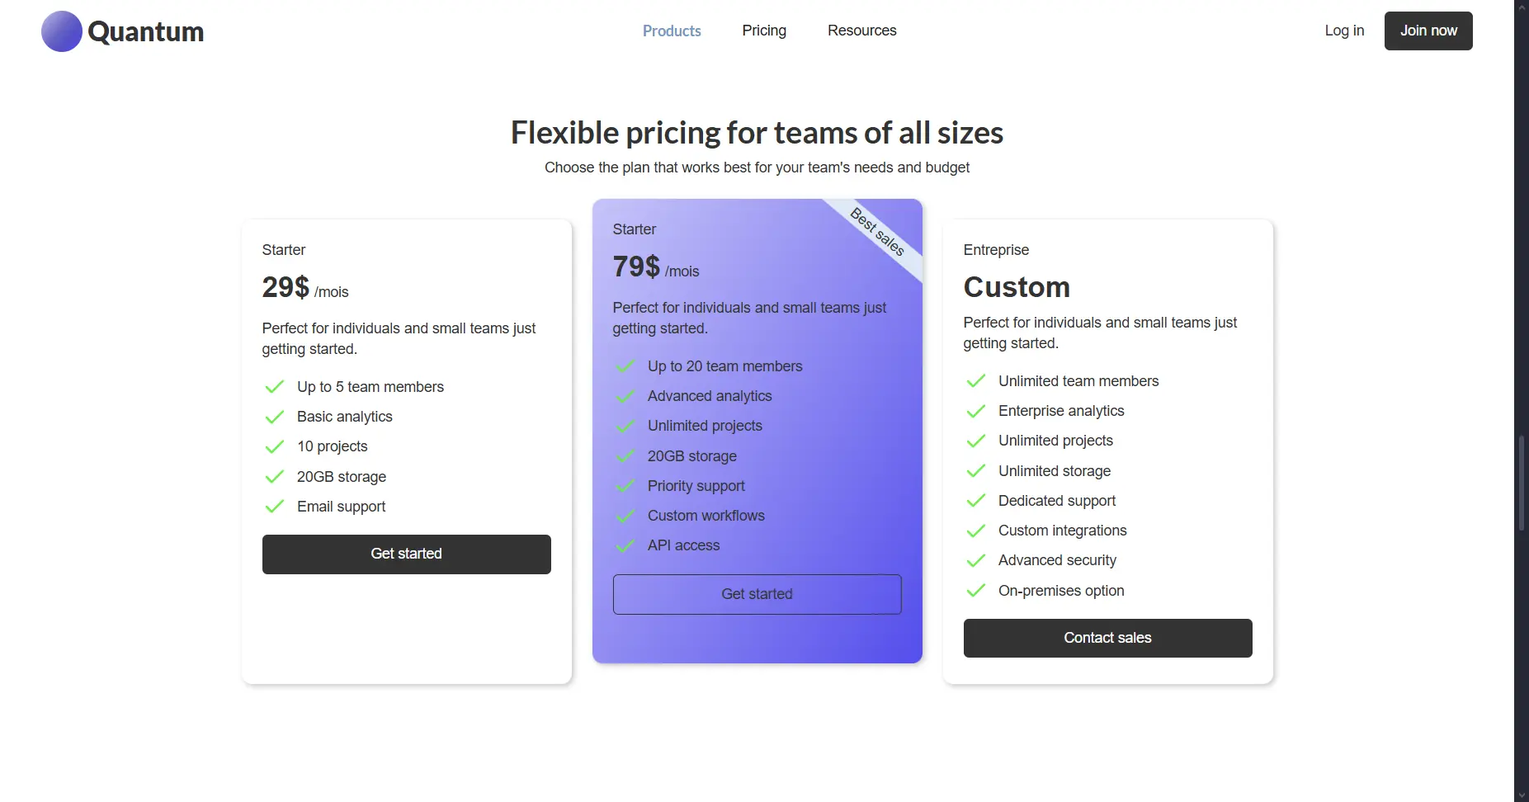
Task: Click the 'Join now' button
Action: pyautogui.click(x=1428, y=31)
